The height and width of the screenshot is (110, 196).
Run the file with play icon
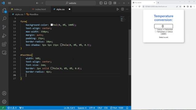tap(118, 9)
